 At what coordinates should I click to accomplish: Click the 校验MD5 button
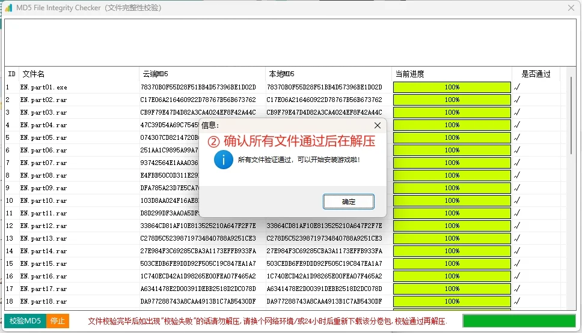[x=25, y=321]
